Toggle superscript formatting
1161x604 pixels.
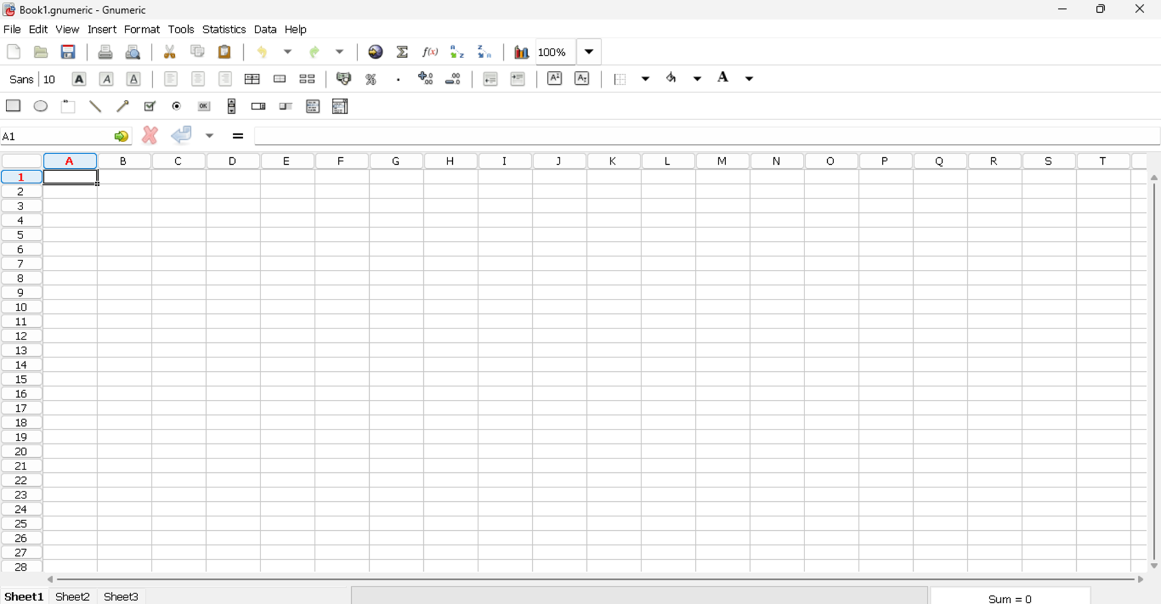554,79
